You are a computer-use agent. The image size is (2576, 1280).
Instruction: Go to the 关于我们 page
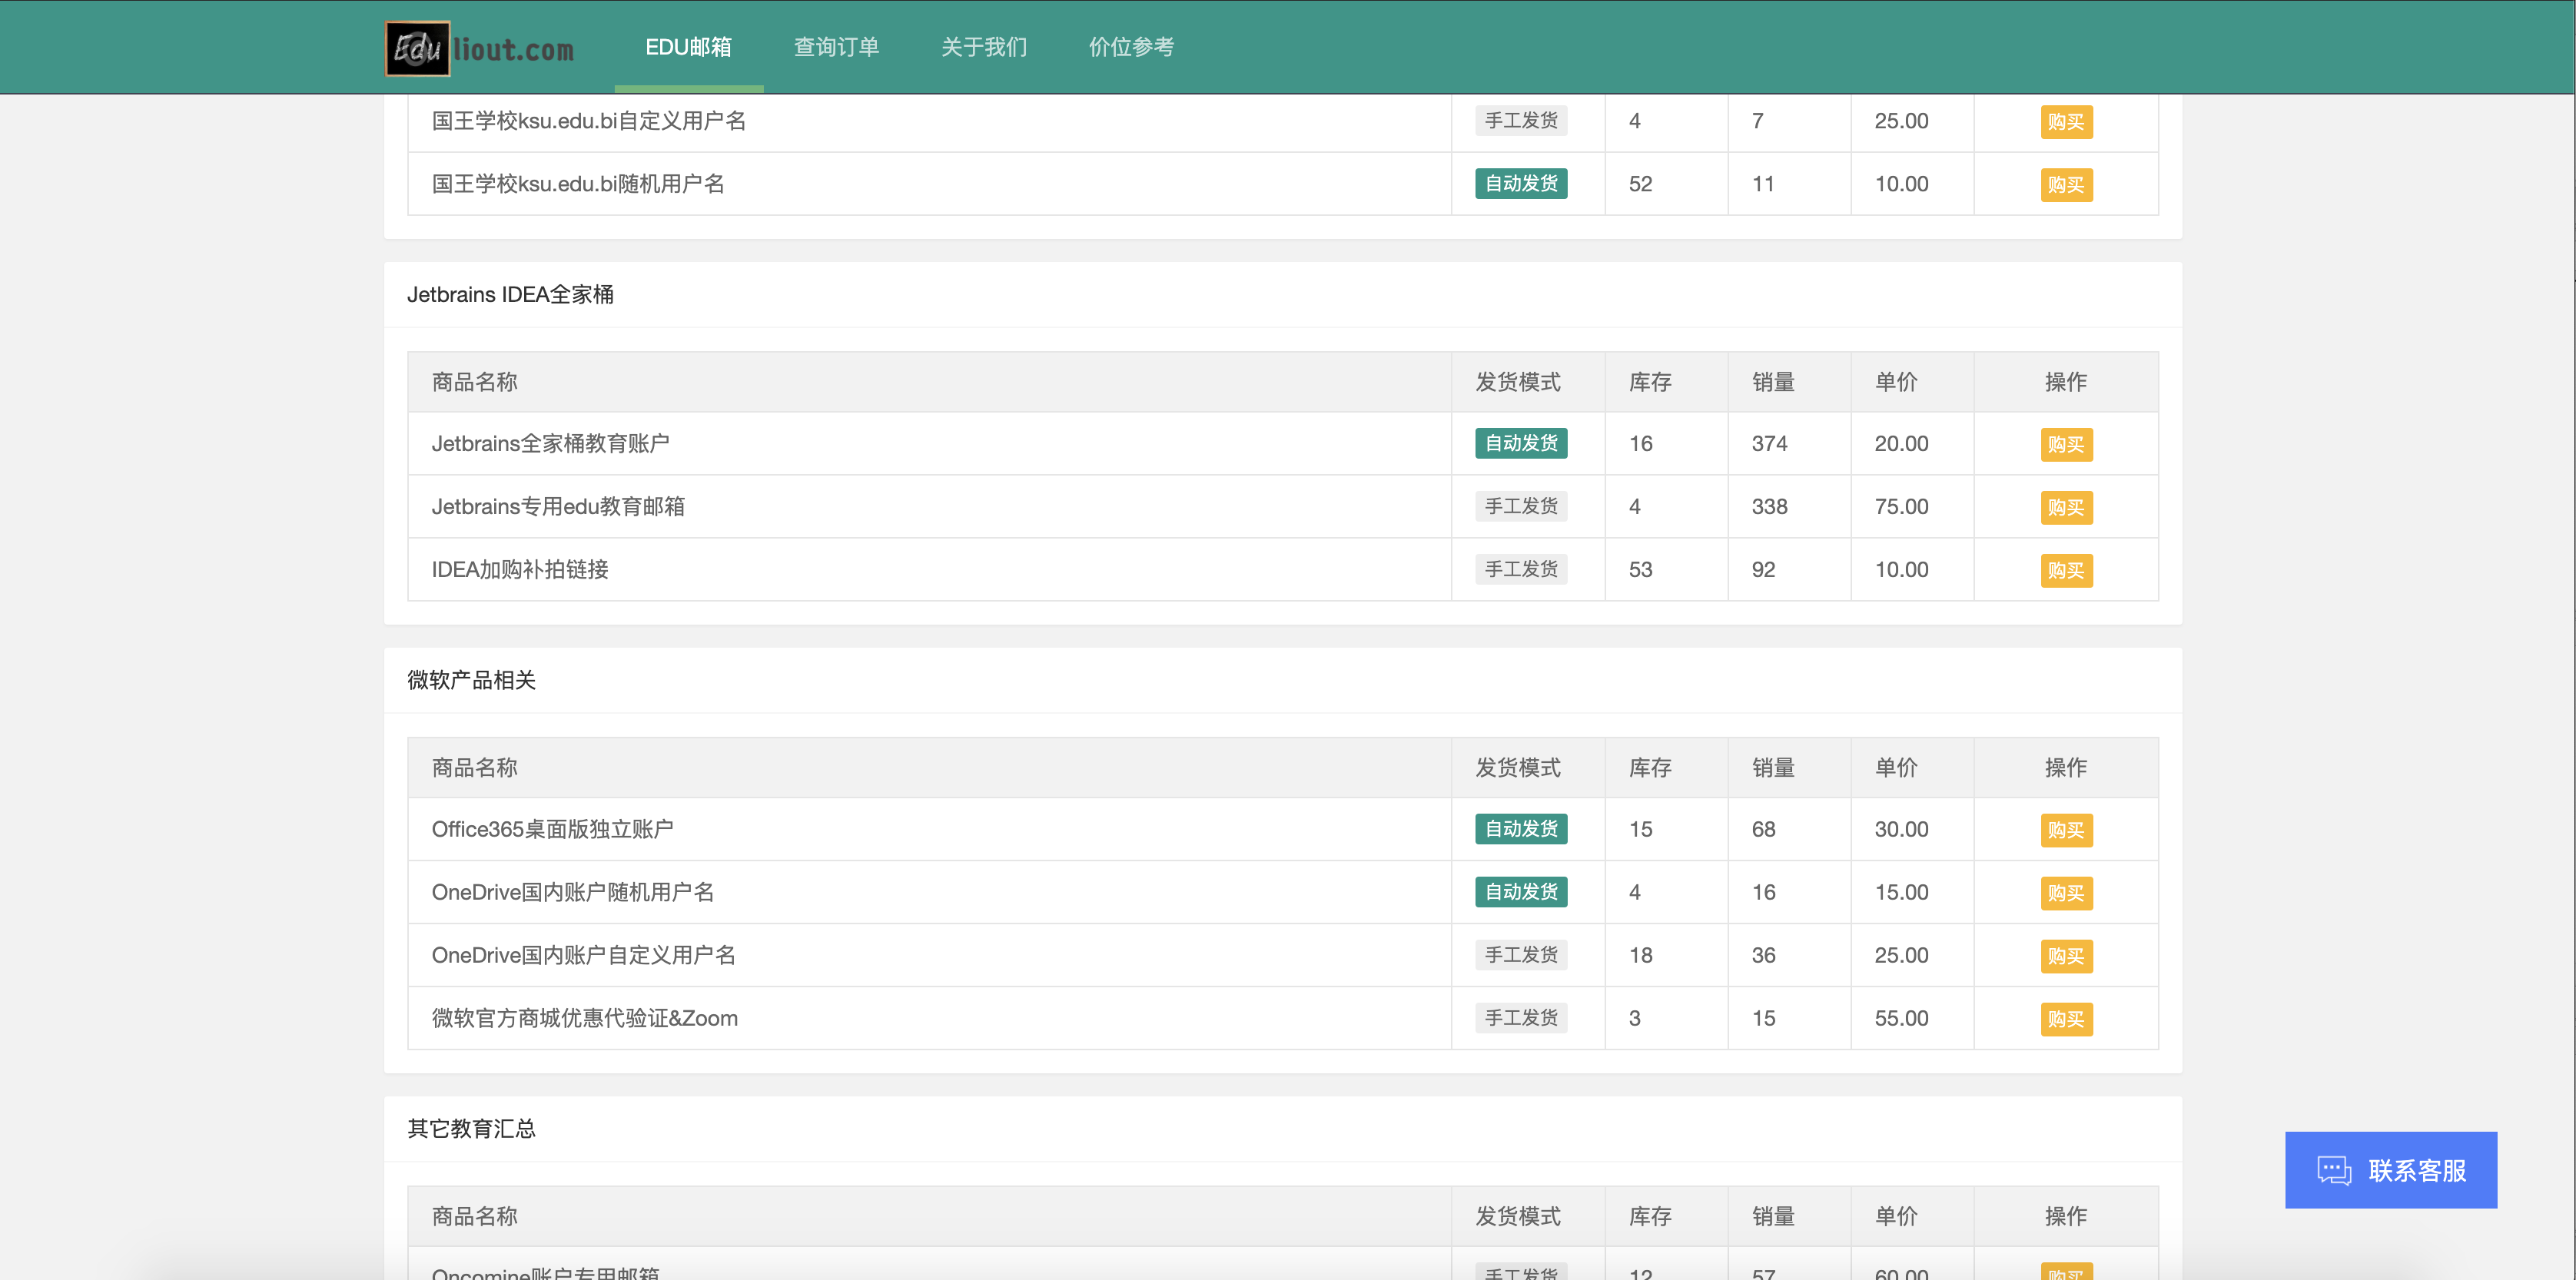[983, 47]
